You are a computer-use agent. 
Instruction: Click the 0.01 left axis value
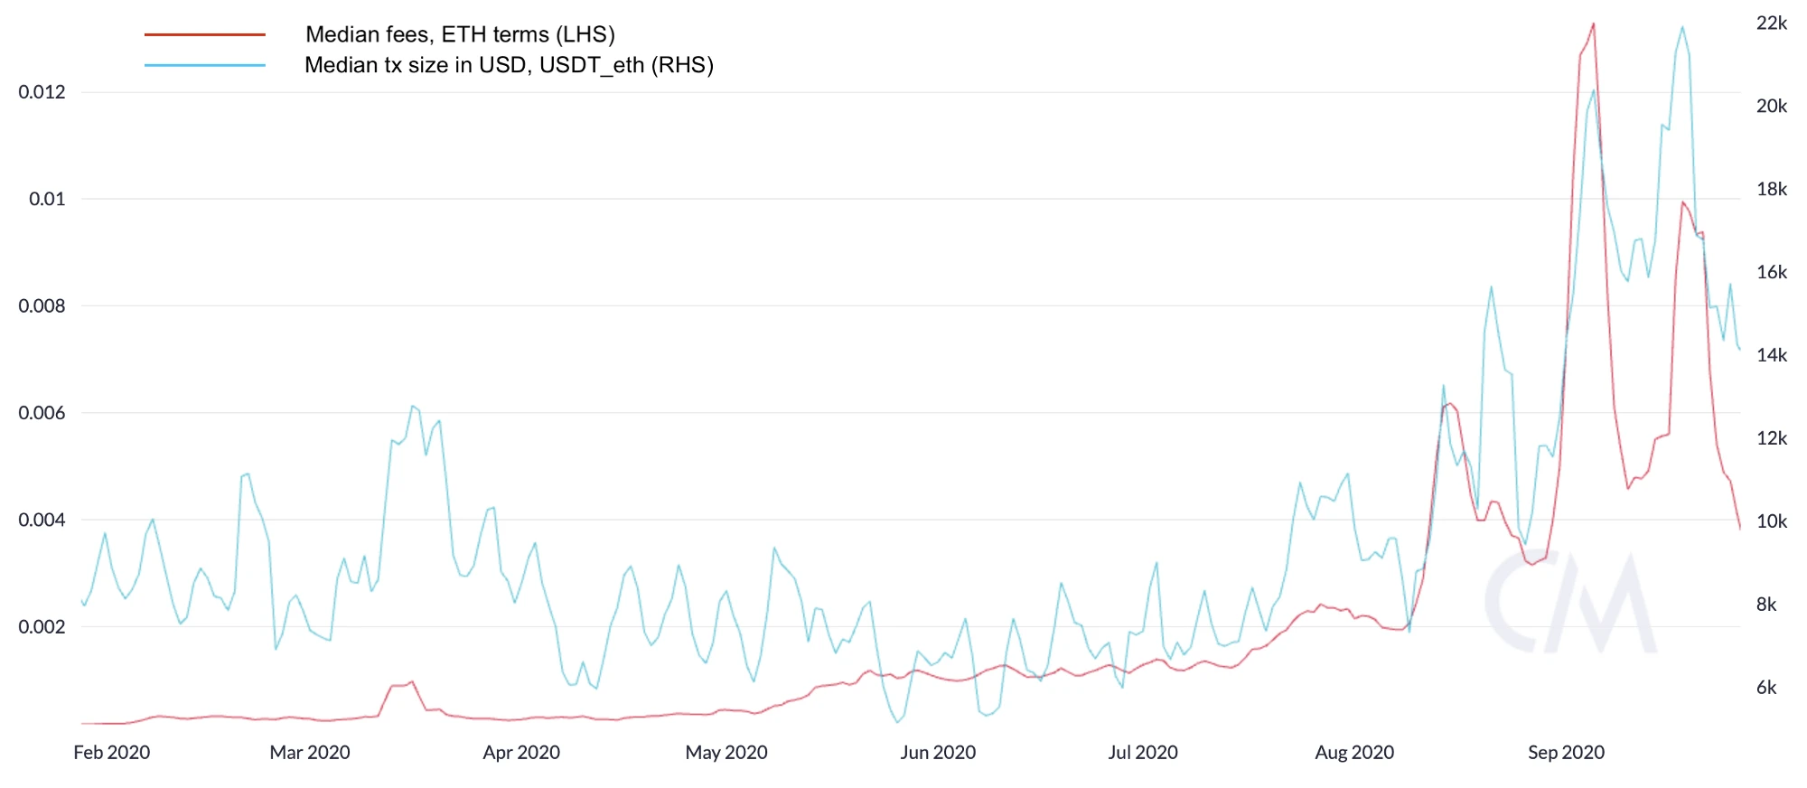(x=47, y=199)
